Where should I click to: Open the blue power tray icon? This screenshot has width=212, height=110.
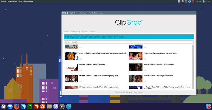click(190, 1)
